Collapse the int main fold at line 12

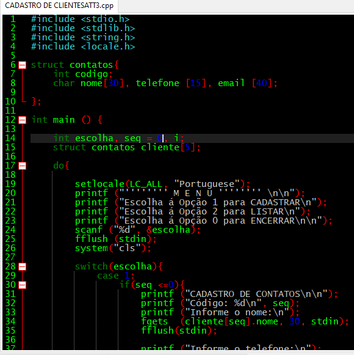22,120
